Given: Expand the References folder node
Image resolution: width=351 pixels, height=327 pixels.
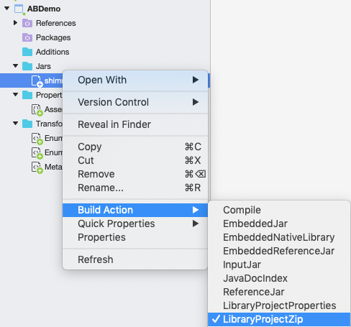Looking at the screenshot, I should (x=15, y=23).
